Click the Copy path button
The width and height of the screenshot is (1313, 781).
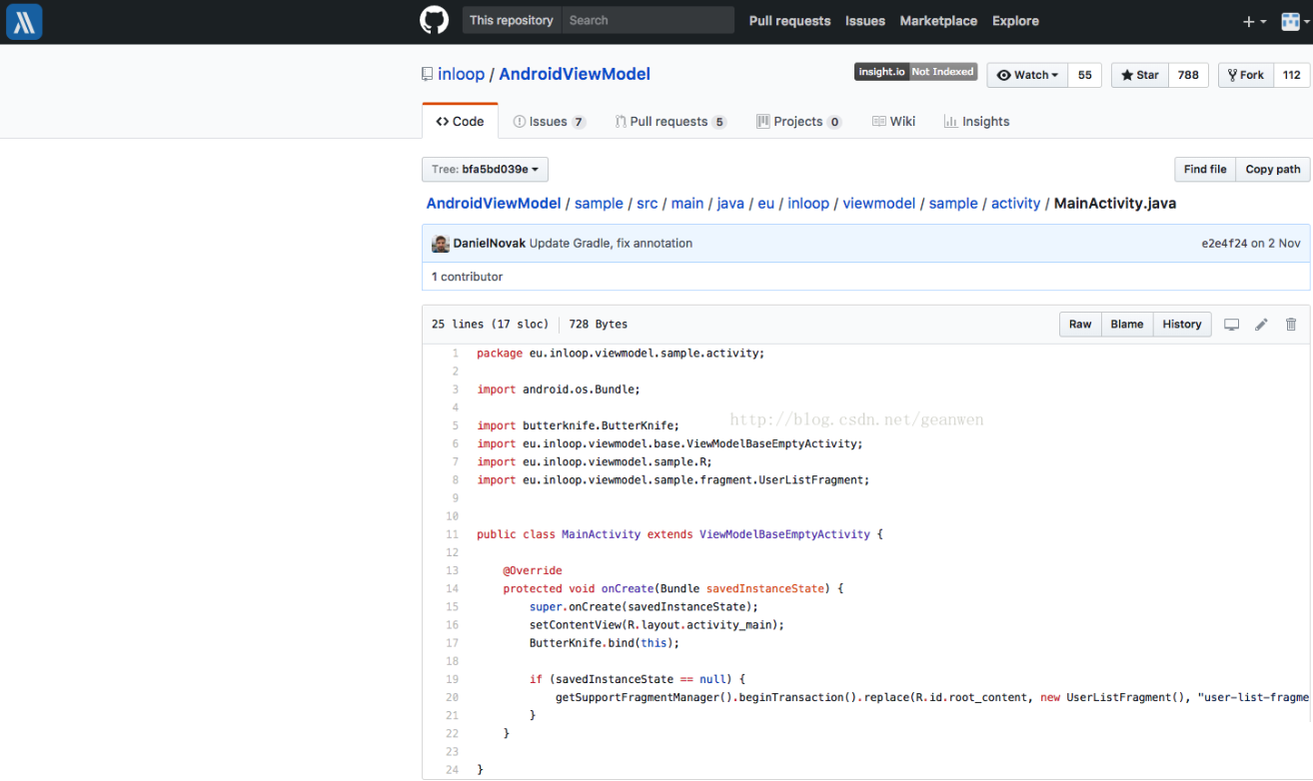(1273, 170)
